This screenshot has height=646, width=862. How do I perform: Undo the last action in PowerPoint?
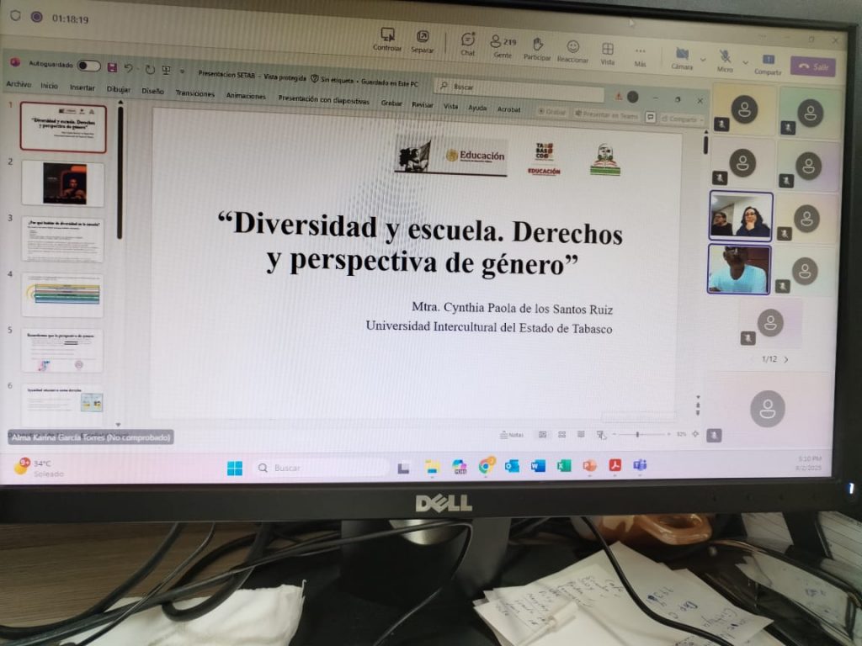pos(129,68)
